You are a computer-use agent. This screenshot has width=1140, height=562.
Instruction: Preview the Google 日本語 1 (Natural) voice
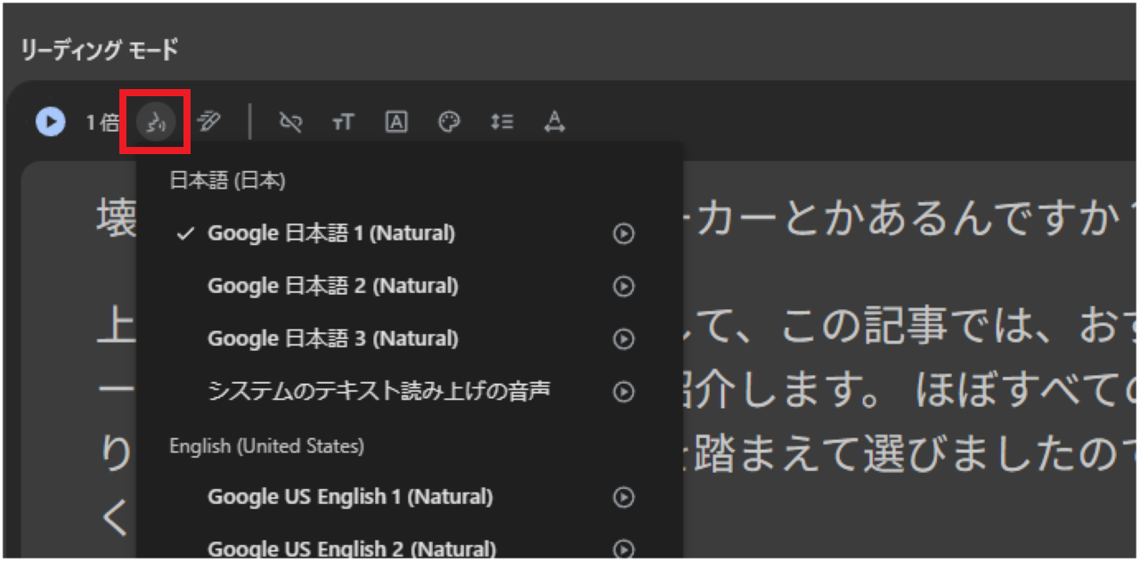tap(623, 233)
